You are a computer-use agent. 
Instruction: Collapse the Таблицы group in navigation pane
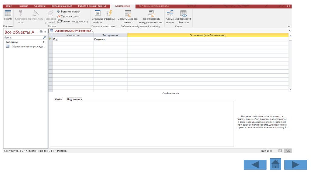43,42
